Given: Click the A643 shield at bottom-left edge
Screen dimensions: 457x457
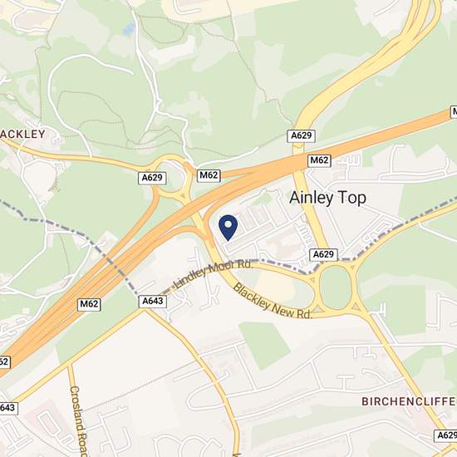Looking at the screenshot, I should point(8,408).
